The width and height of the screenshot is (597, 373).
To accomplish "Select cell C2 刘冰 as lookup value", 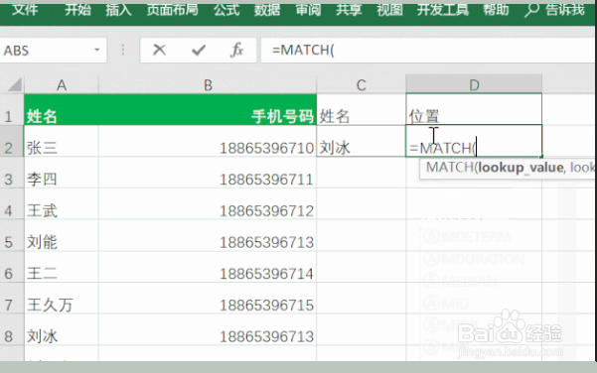I will [361, 141].
